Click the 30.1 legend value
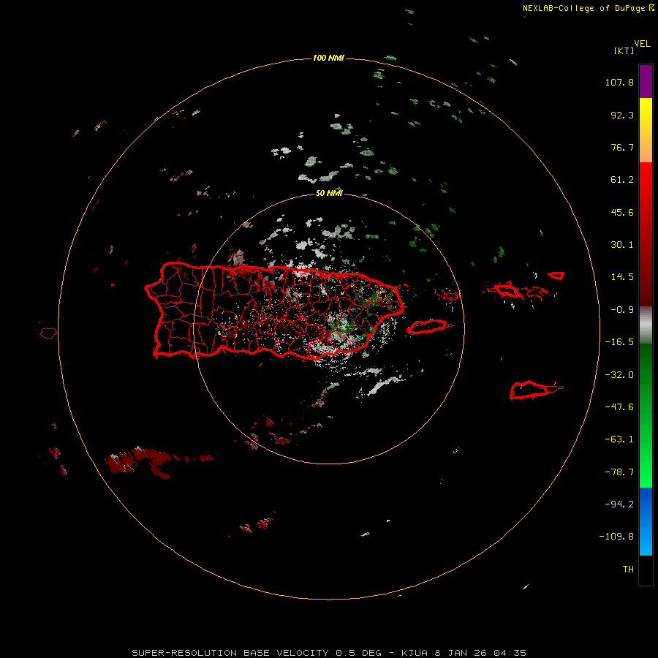The height and width of the screenshot is (658, 658). tap(622, 245)
